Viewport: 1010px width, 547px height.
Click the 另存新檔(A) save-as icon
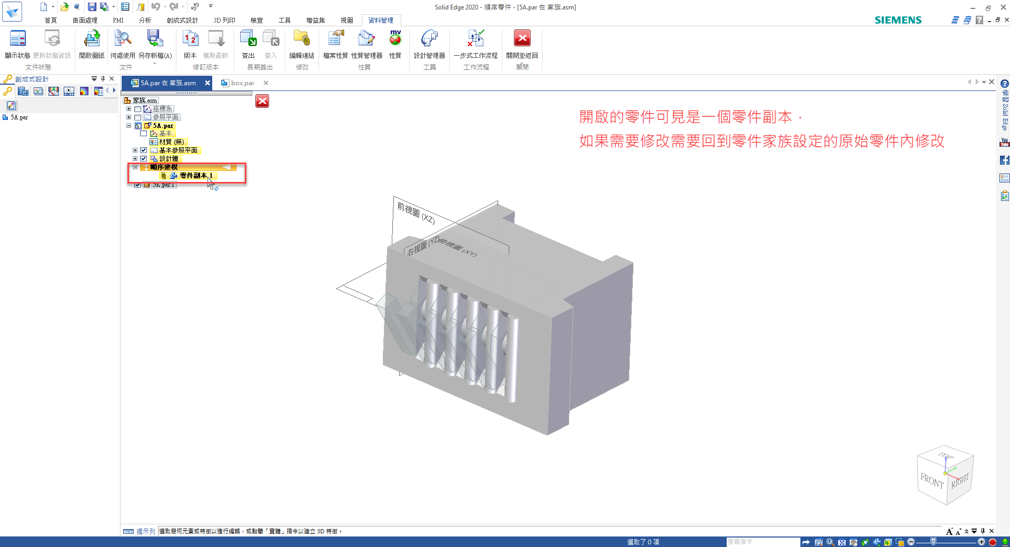tap(155, 38)
